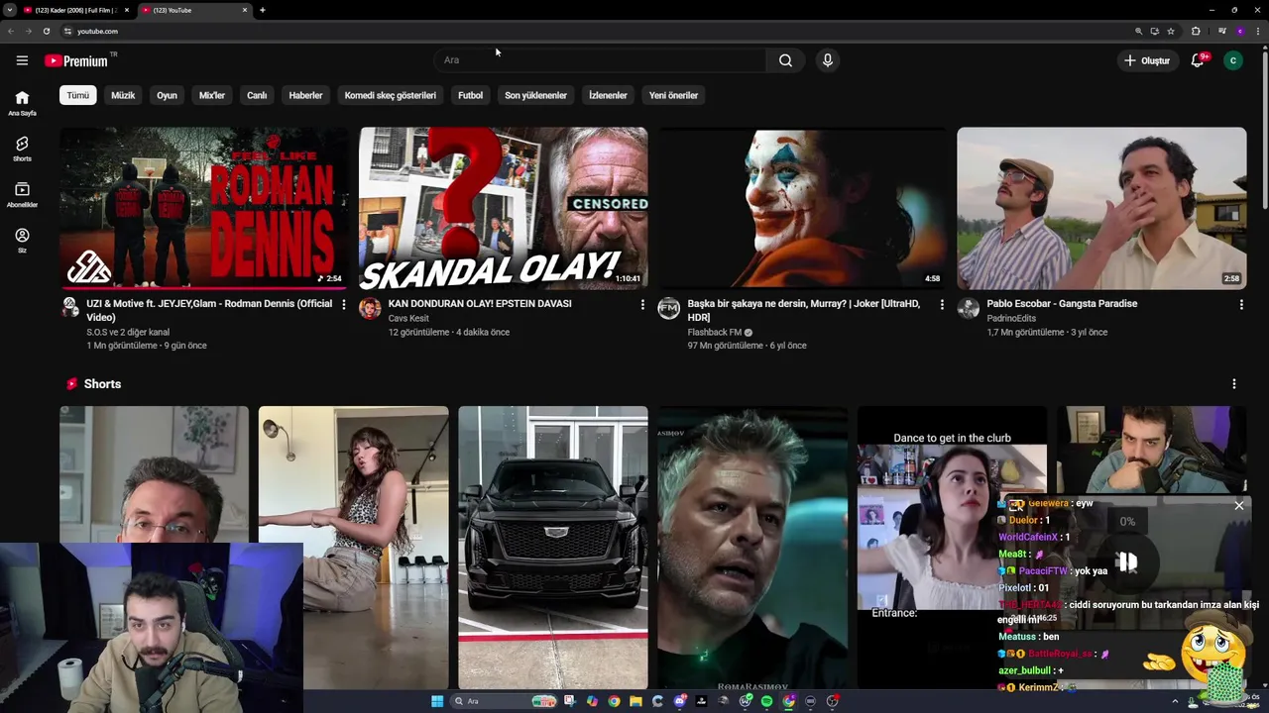Click the Flashback FM channel name
1269x713 pixels.
[715, 332]
